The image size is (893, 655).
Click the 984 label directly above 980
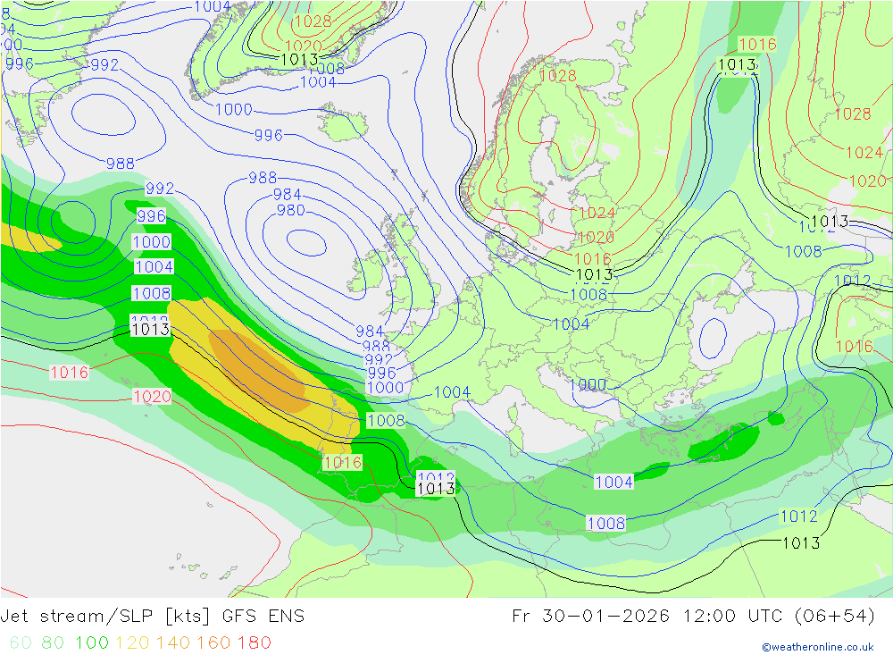pos(287,195)
